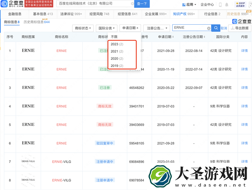
Task: Switch to 经营信息 641 tab
Action: tap(128, 14)
